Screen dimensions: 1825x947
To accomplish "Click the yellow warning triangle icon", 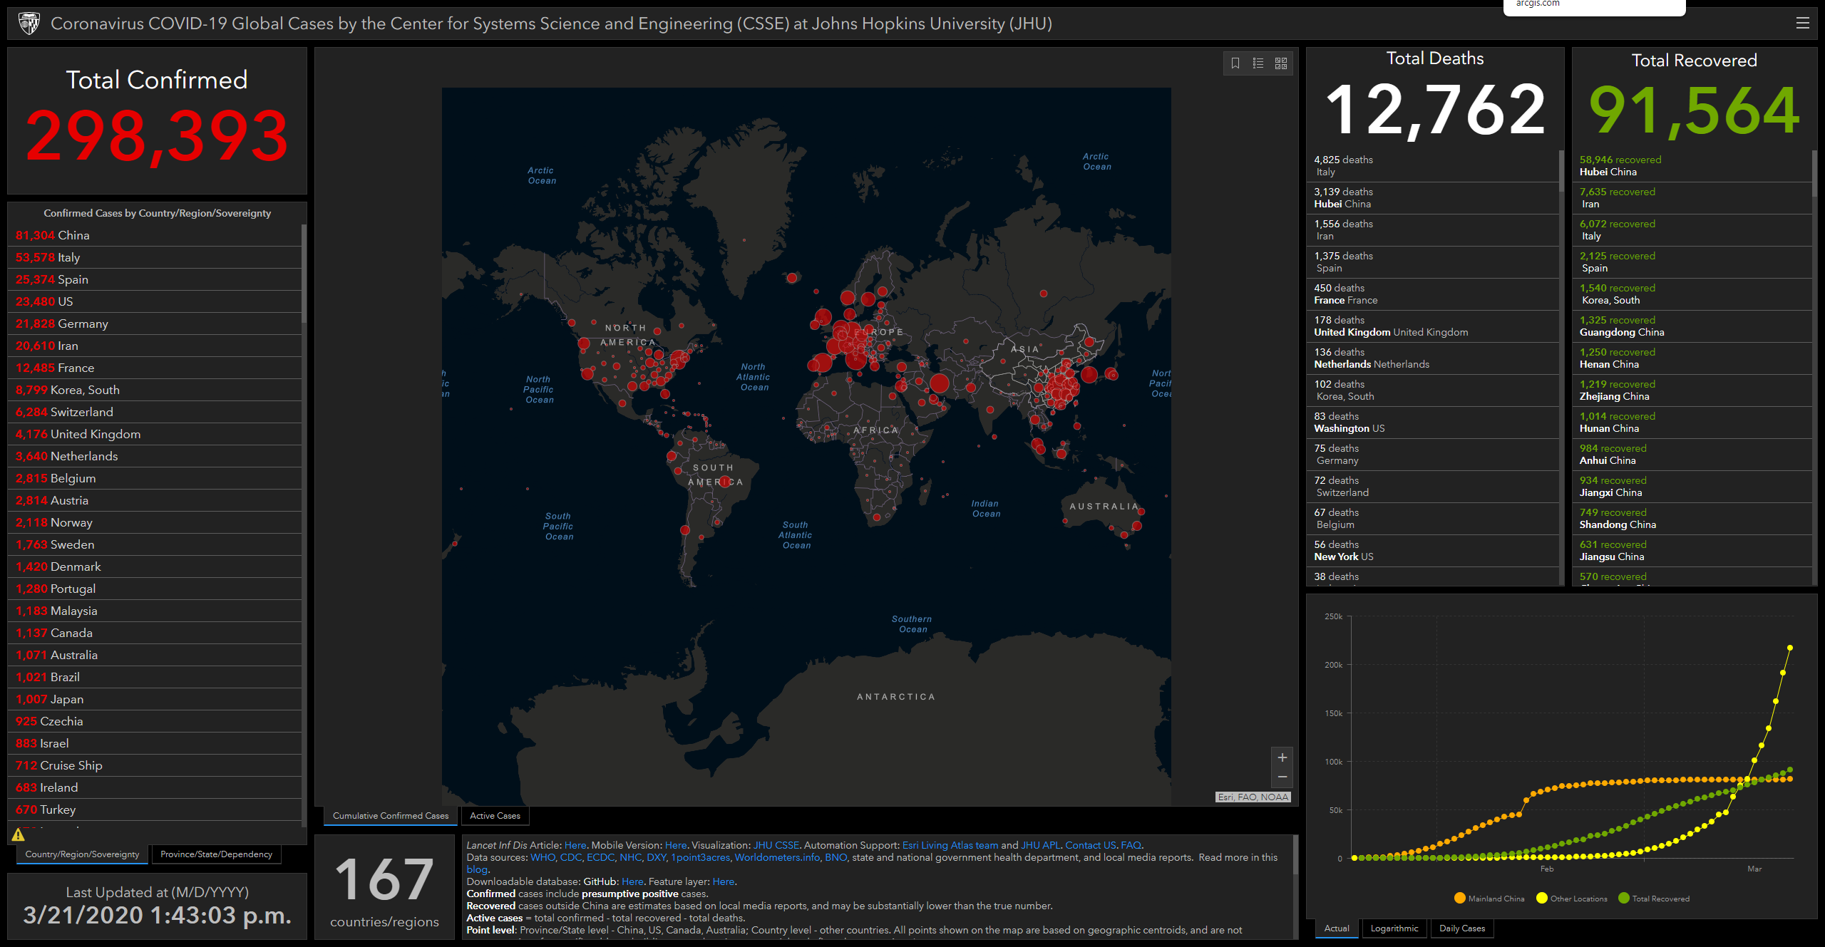I will pyautogui.click(x=19, y=834).
